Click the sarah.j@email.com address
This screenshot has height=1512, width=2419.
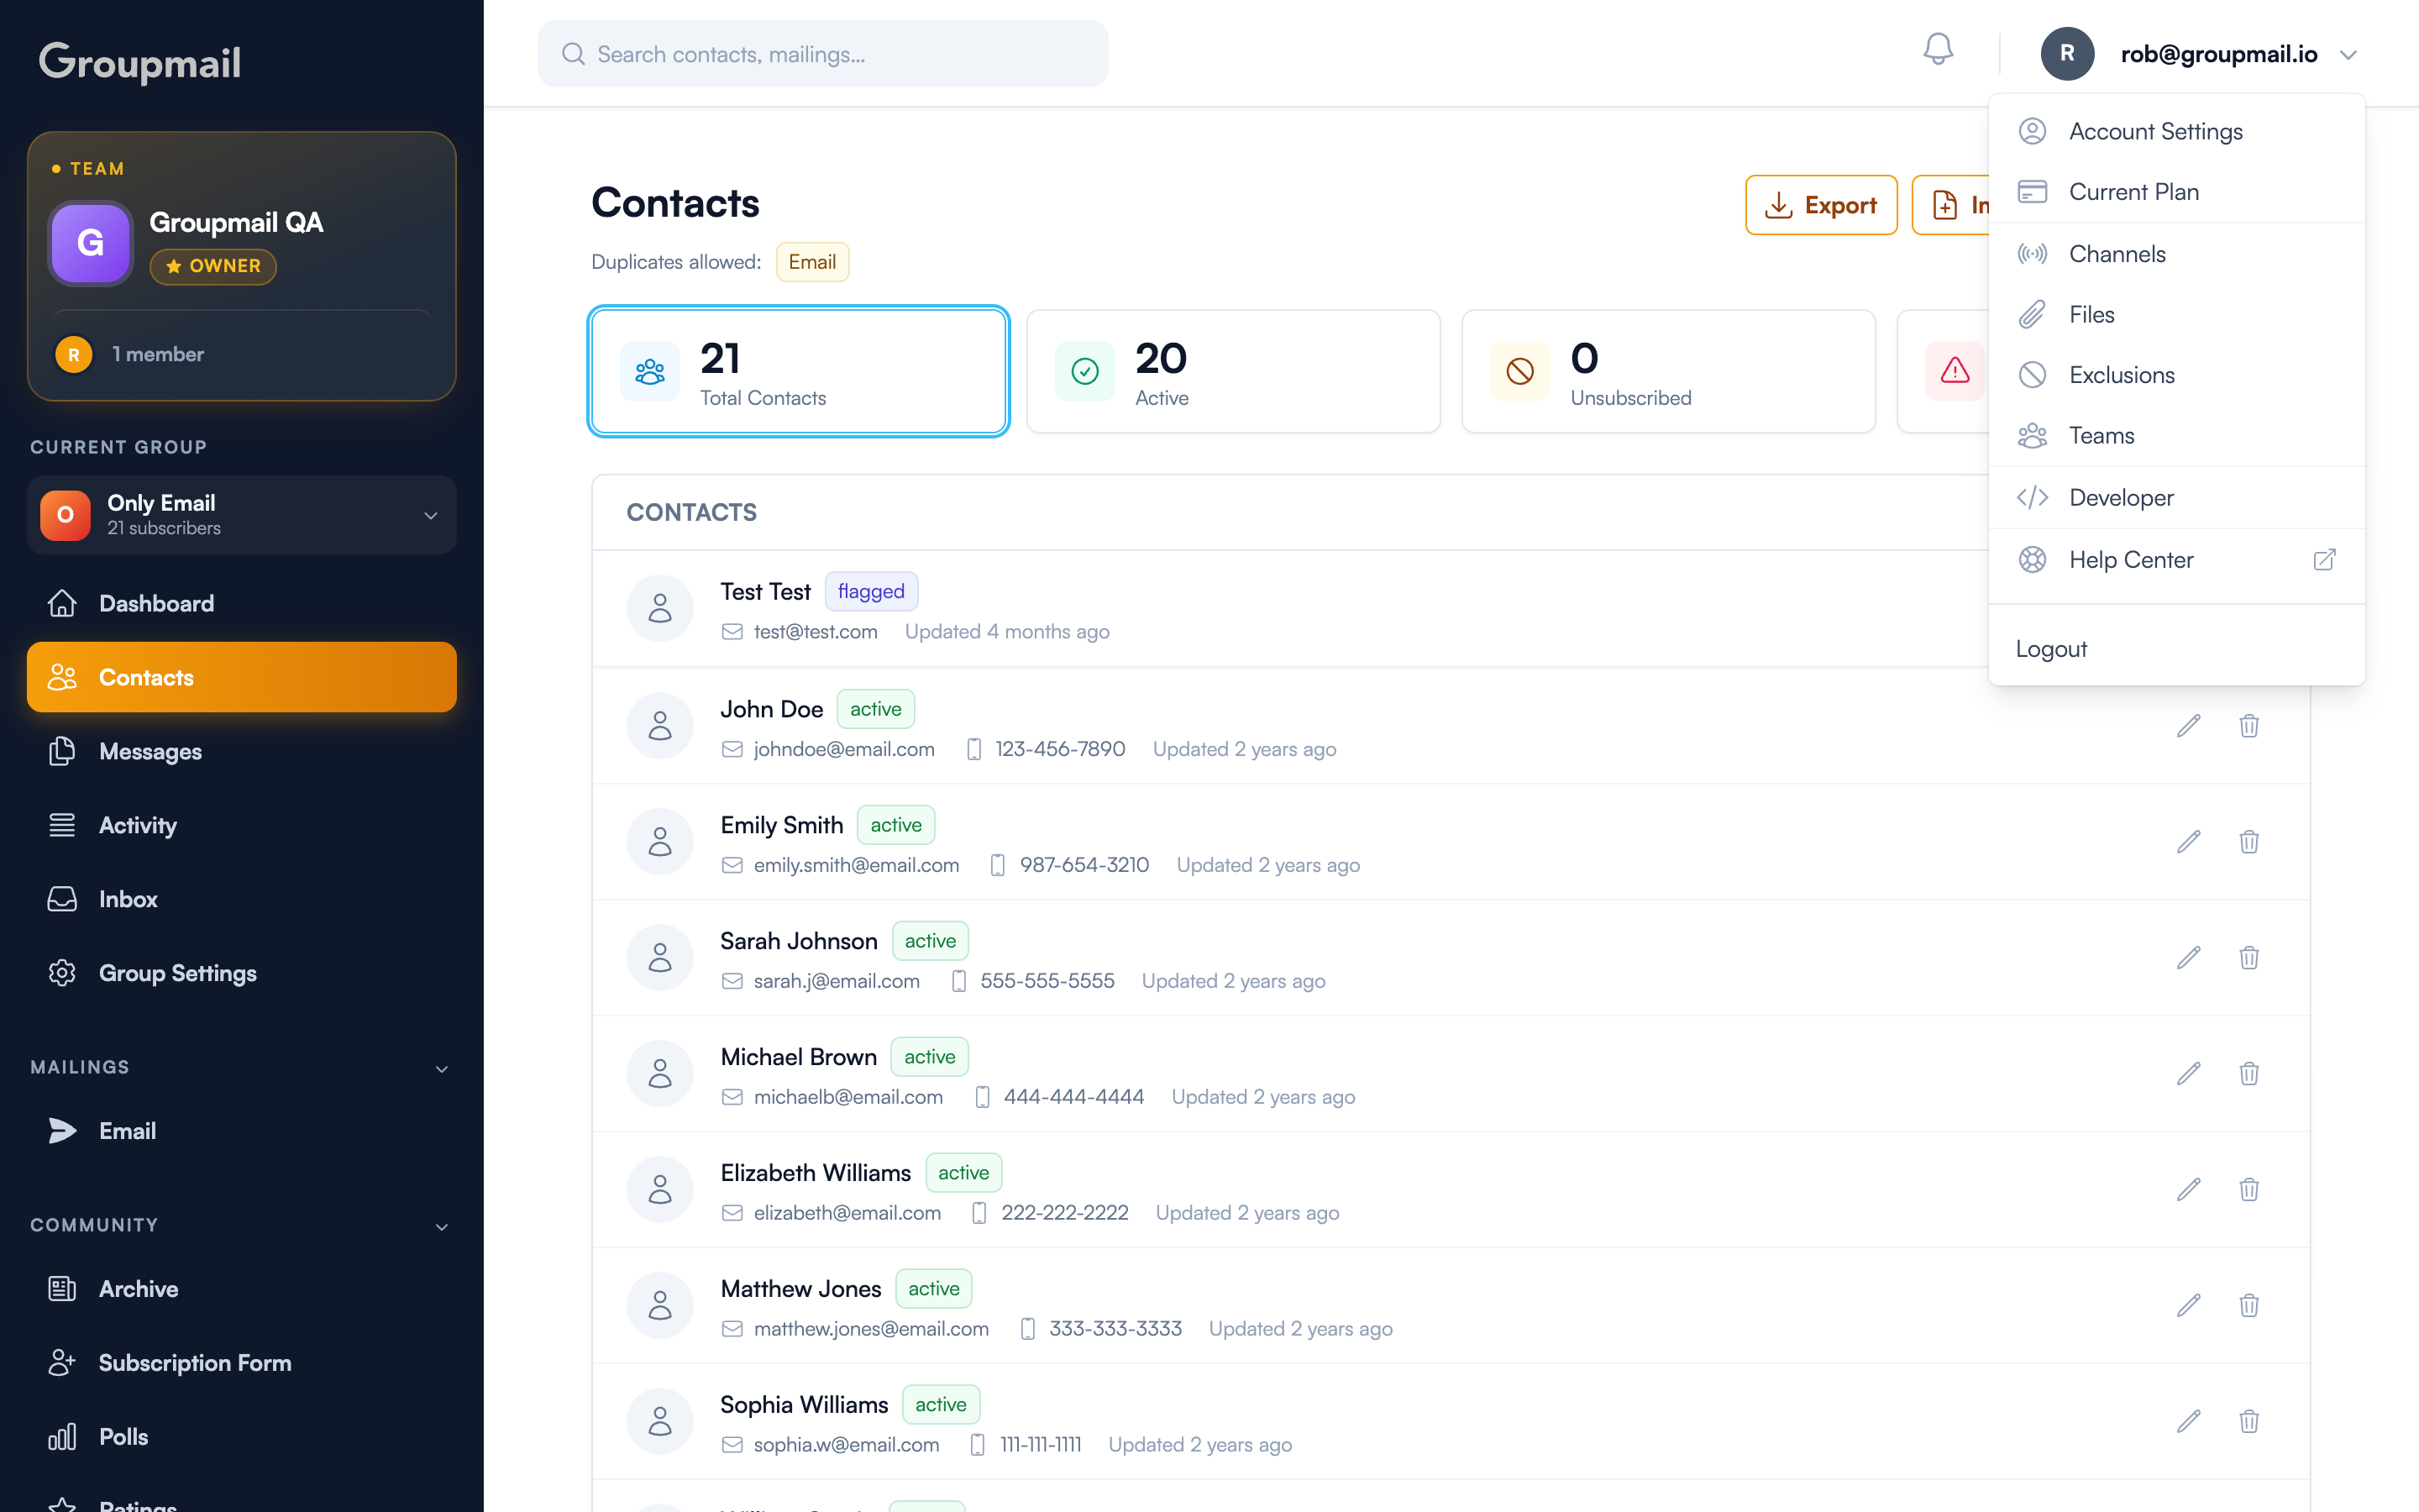836,982
